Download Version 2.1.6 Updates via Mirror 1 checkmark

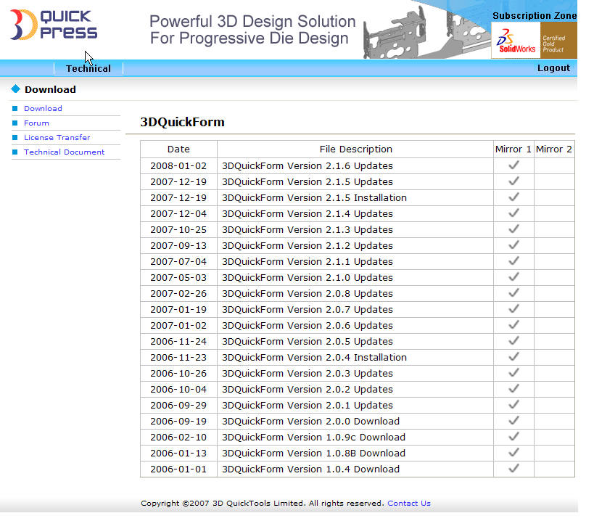pyautogui.click(x=513, y=165)
